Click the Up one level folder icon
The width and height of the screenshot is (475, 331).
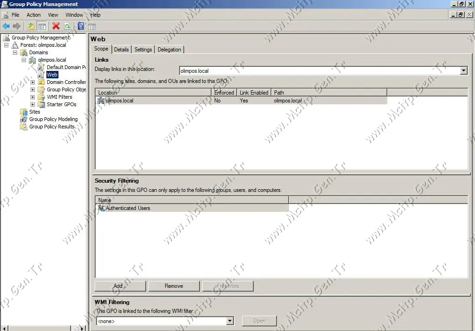(x=31, y=26)
